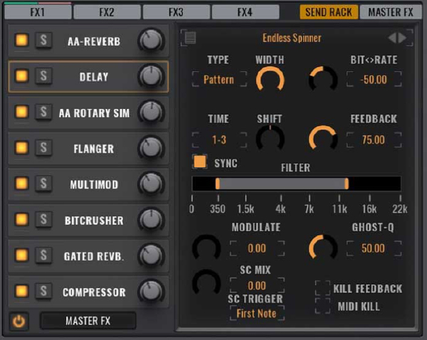Click the filter high-cut handle near 11k
The height and width of the screenshot is (340, 427).
click(347, 184)
